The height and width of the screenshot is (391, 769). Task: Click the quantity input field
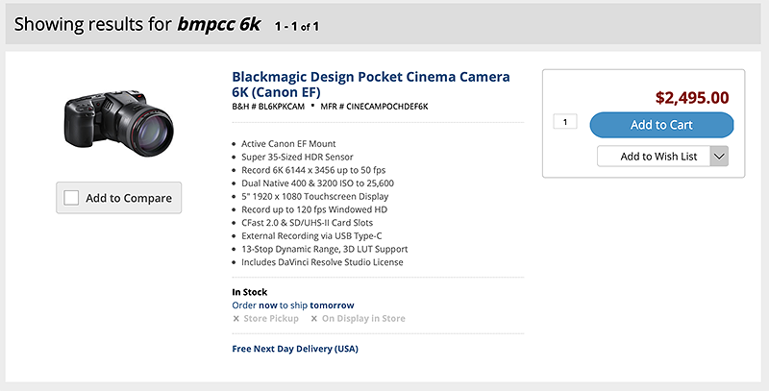565,121
